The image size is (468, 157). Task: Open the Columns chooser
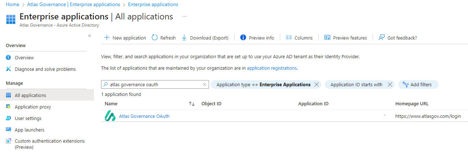pos(299,38)
